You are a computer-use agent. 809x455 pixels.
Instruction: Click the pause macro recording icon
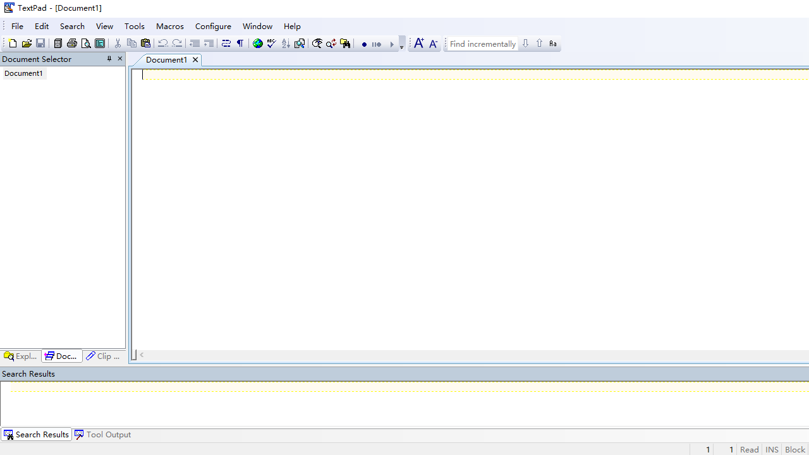377,44
